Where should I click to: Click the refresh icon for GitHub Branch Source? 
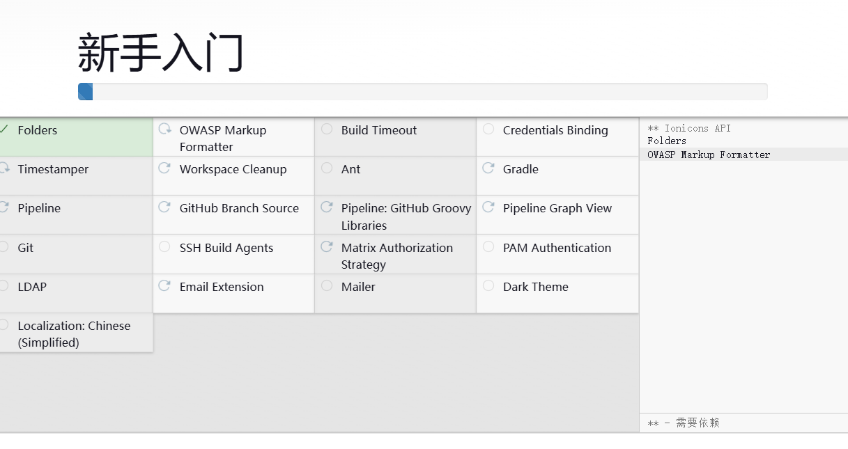[165, 207]
